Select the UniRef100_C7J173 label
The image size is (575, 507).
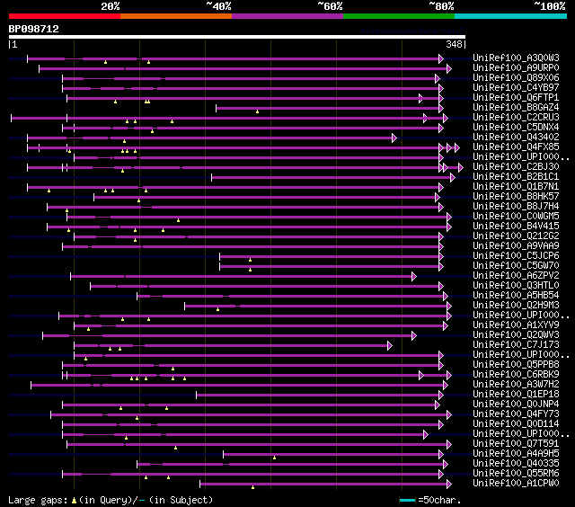click(516, 345)
